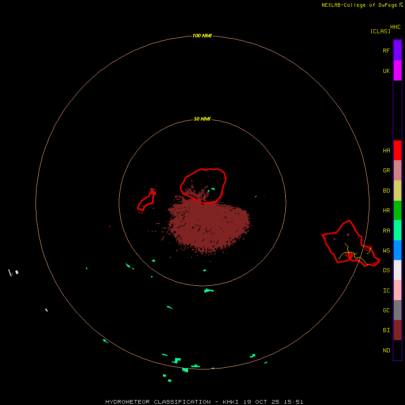Viewport: 405px width, 405px height.
Task: Click the [CLAS] units label
Action: [x=380, y=31]
